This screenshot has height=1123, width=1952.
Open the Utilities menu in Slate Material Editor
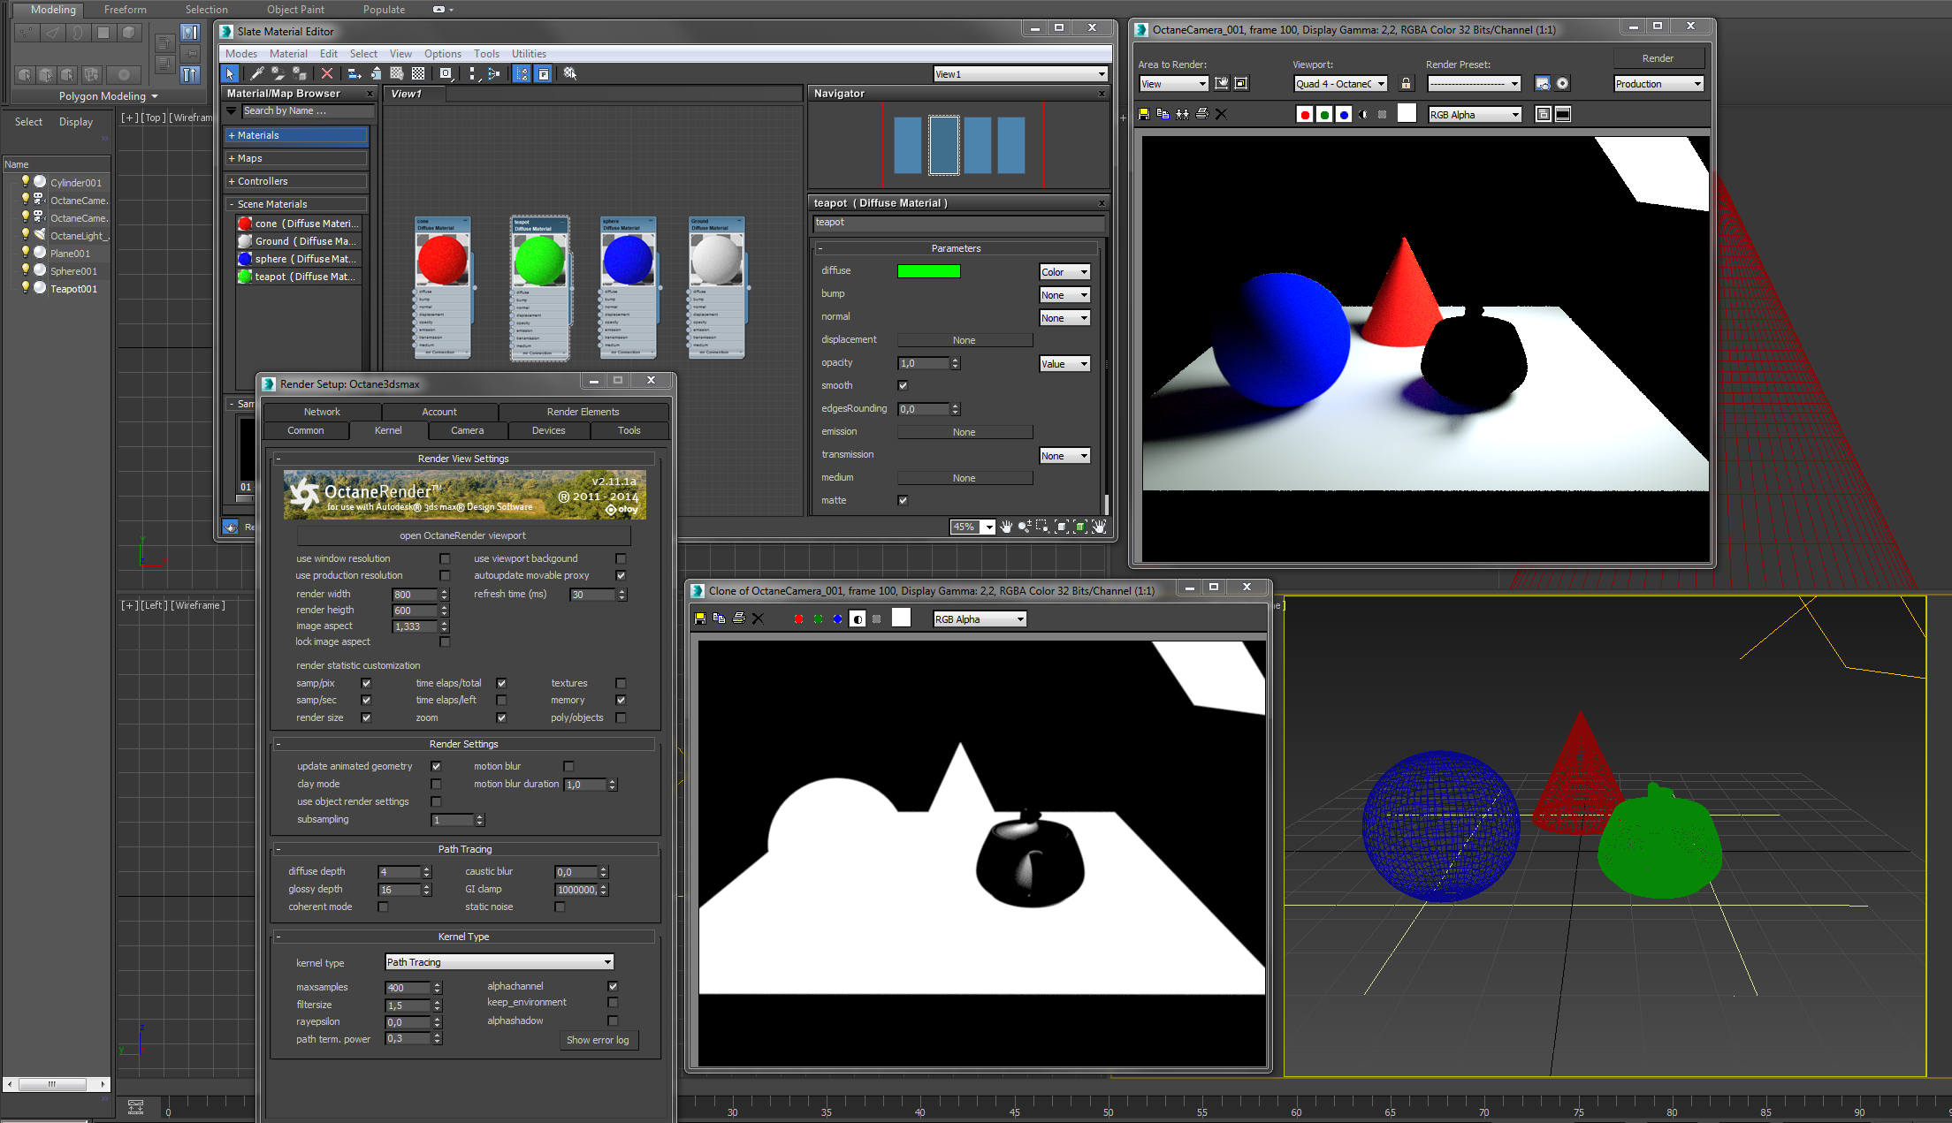529,54
